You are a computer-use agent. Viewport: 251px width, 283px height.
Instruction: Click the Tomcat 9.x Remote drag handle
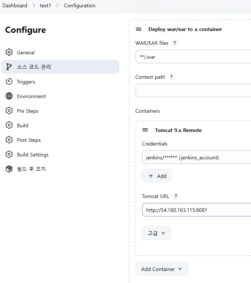click(145, 130)
